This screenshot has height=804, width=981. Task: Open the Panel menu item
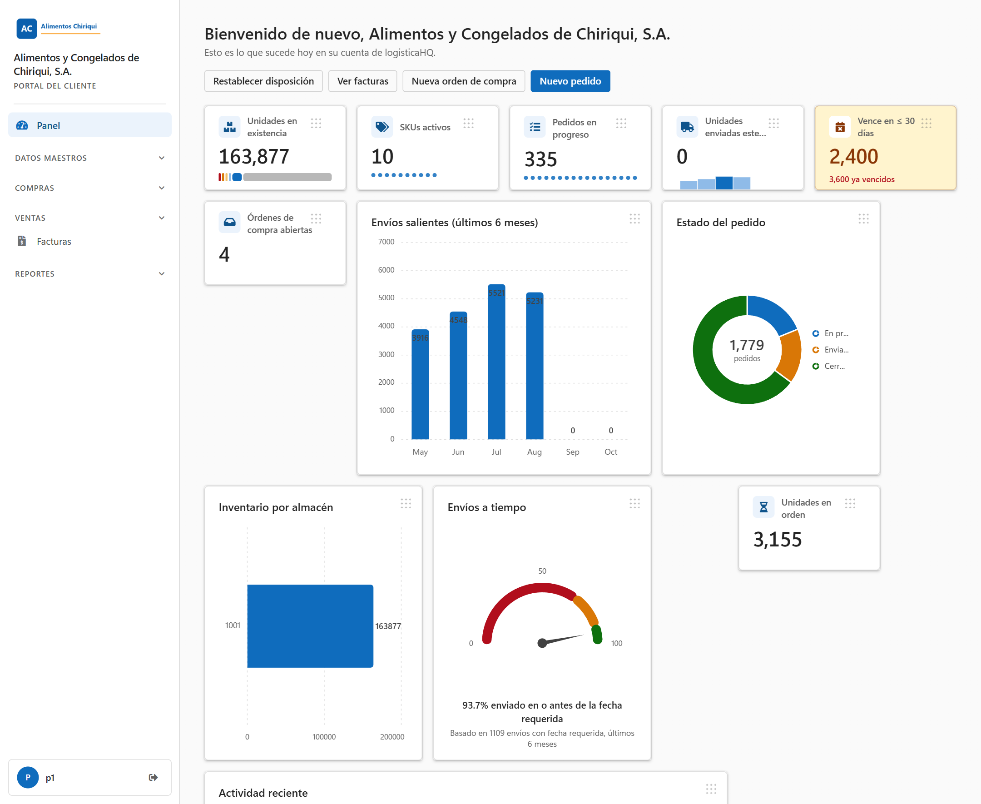90,125
